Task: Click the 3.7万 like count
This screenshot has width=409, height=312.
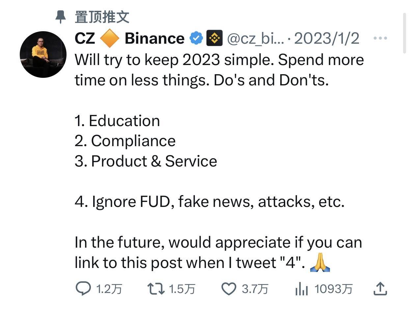Action: coord(255,289)
